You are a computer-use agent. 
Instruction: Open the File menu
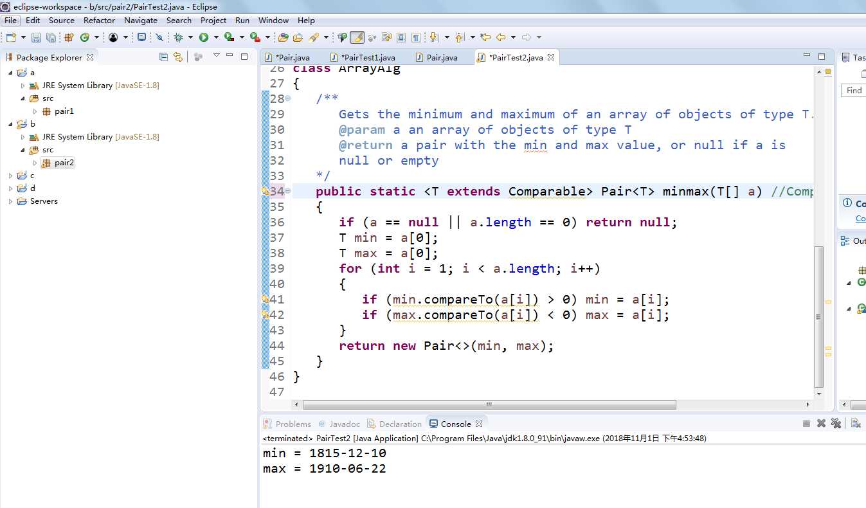point(11,20)
